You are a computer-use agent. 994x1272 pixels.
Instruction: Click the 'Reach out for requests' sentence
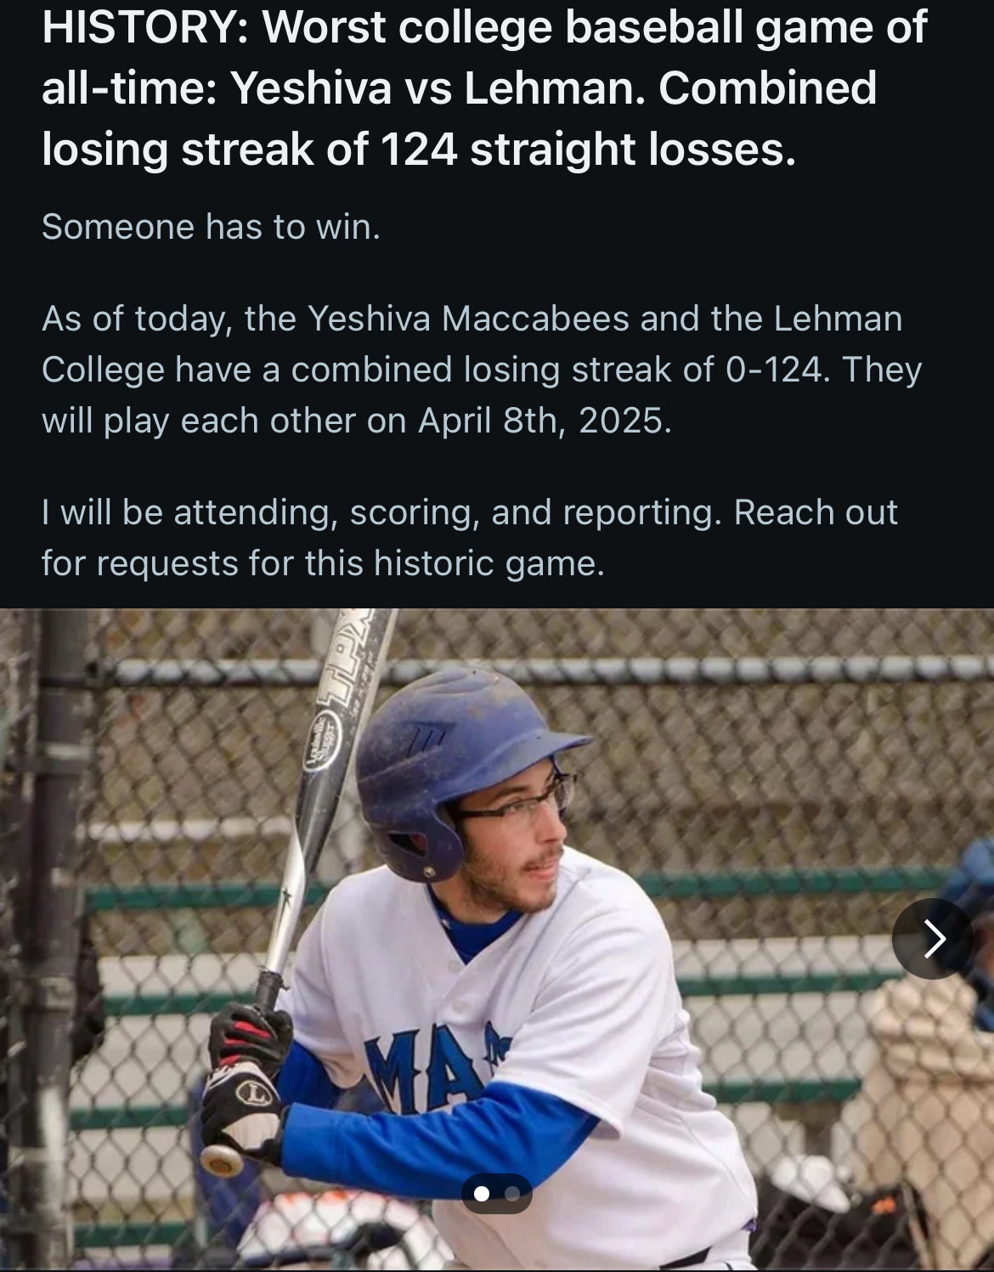tap(469, 538)
